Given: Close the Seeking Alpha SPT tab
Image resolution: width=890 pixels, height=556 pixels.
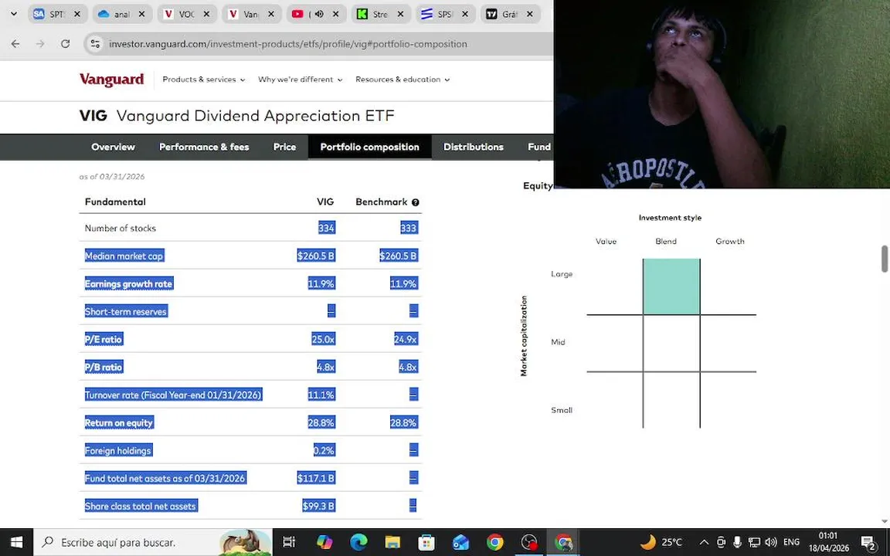Looking at the screenshot, I should click(x=77, y=14).
